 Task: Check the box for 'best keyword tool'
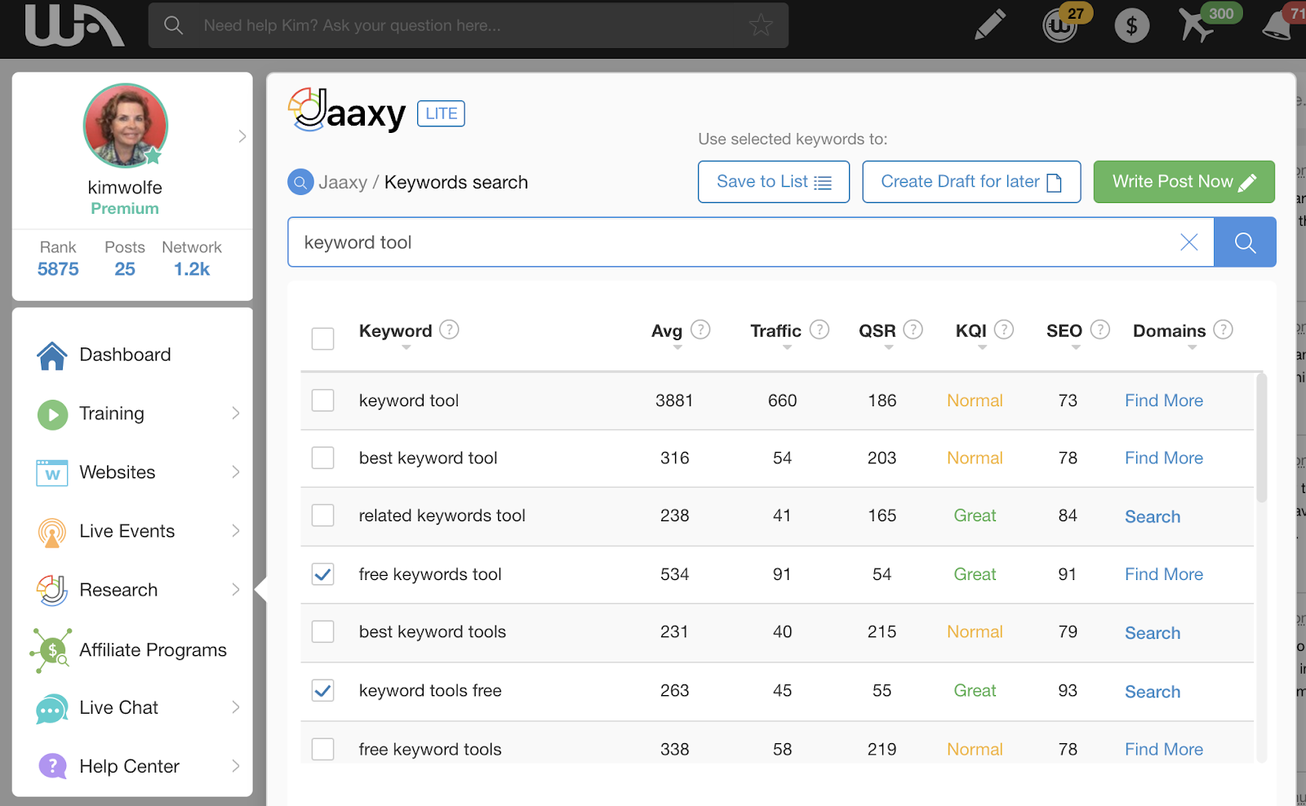pyautogui.click(x=323, y=458)
